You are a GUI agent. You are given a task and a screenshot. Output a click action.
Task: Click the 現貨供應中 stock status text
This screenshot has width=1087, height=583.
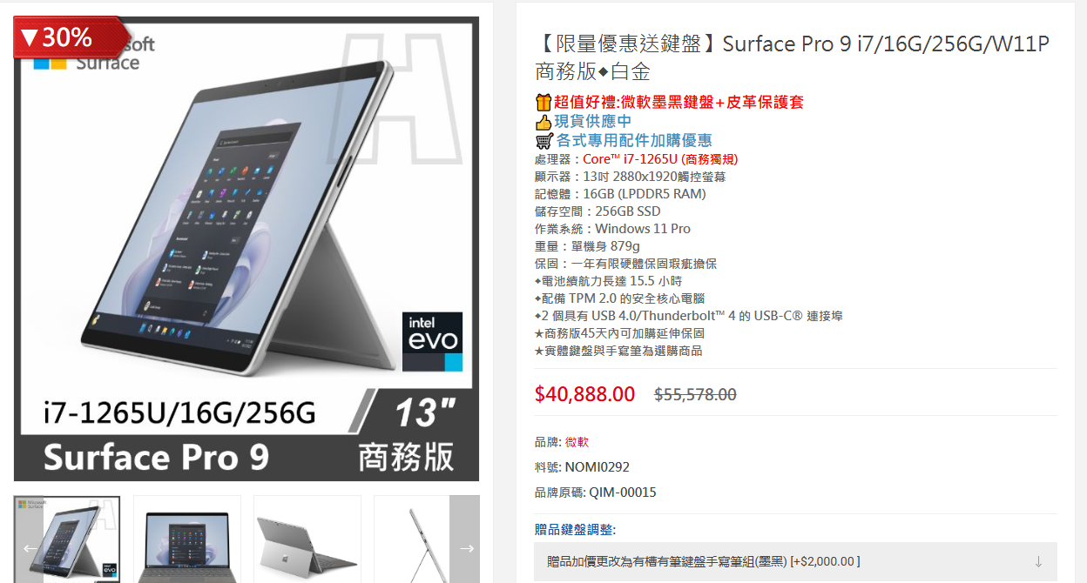(593, 122)
